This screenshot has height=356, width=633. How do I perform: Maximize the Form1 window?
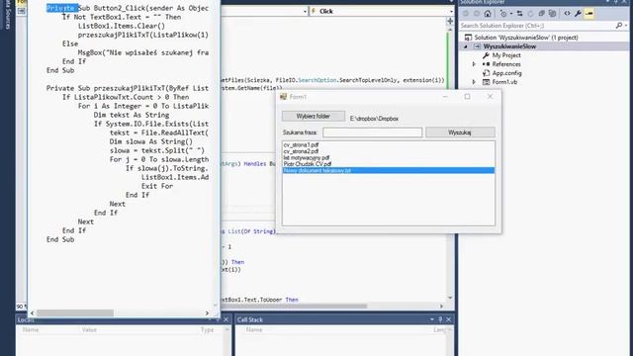pos(468,97)
